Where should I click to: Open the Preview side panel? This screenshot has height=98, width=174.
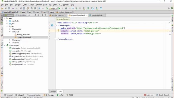[172, 28]
